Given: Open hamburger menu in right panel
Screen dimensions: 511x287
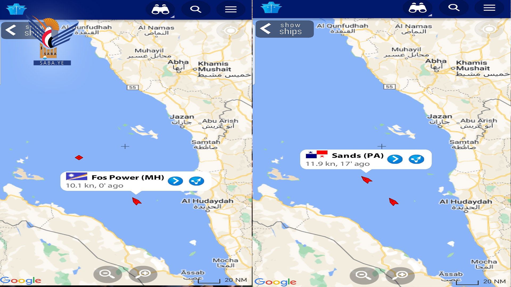Looking at the screenshot, I should tap(489, 8).
